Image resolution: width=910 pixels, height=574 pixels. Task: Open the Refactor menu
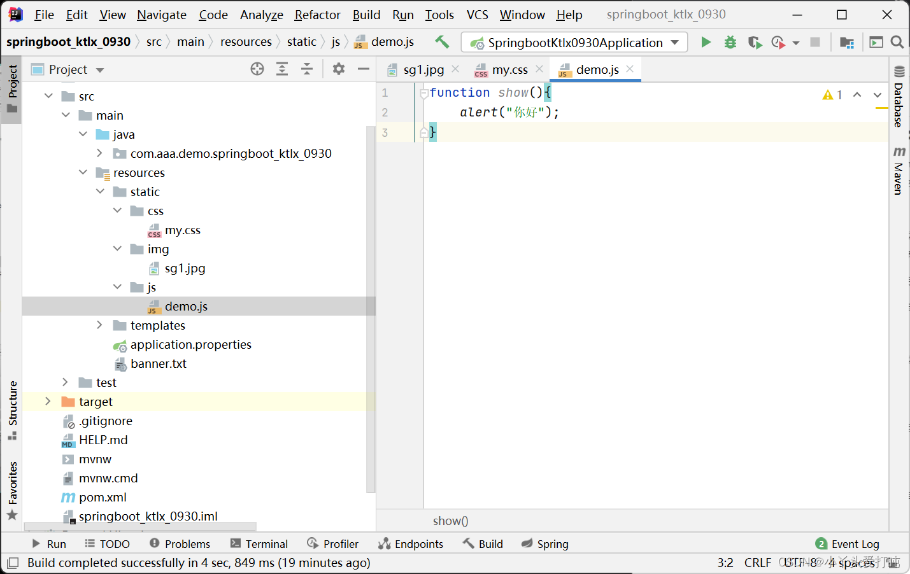point(317,15)
